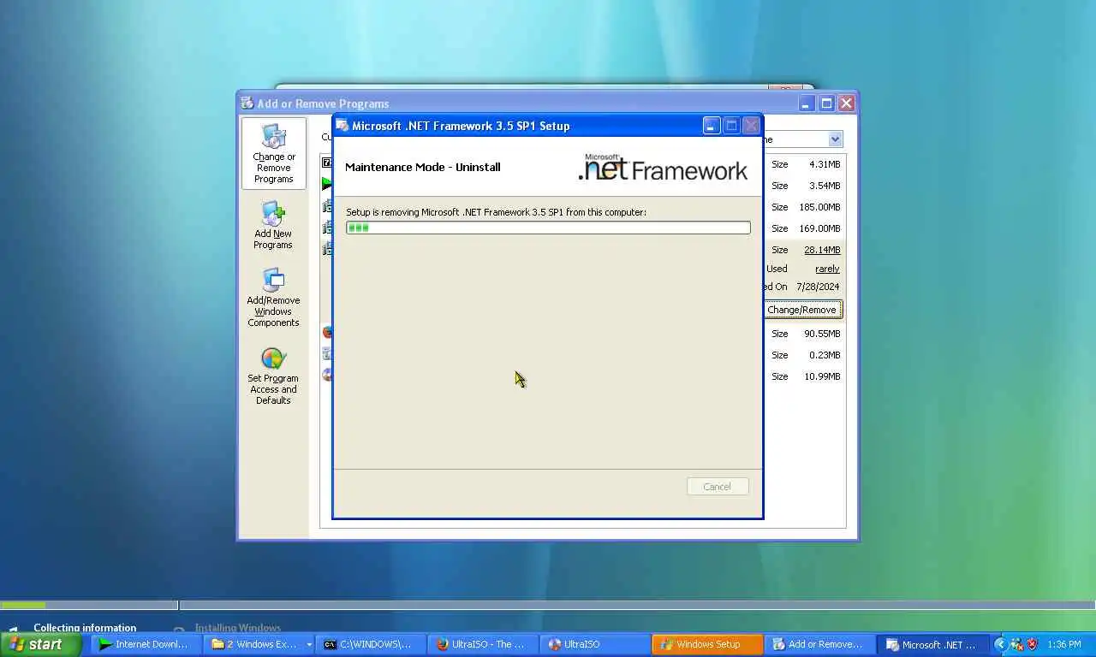Open the sort-by dropdown in Add or Remove Programs

point(835,139)
